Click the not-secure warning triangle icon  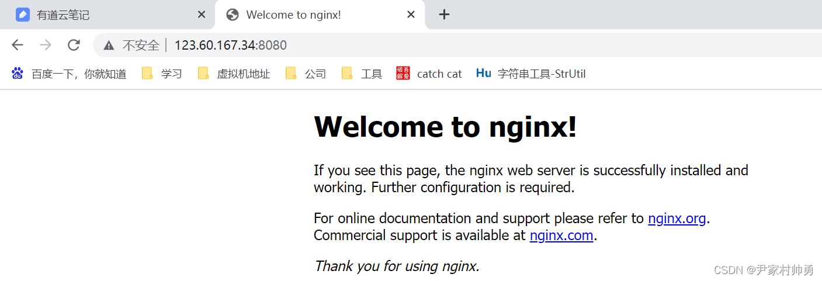tap(109, 46)
